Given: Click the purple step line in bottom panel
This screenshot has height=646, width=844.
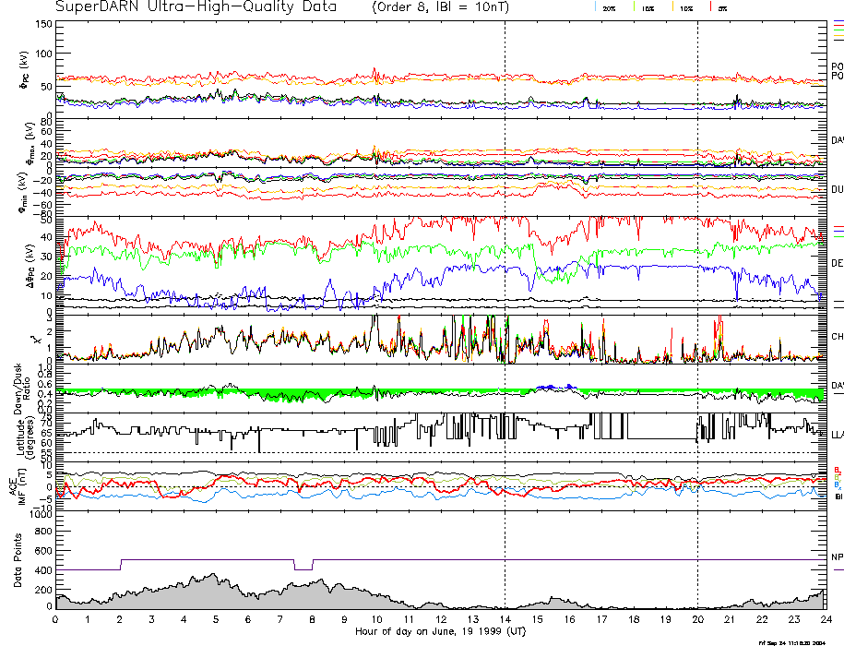Looking at the screenshot, I should 461,559.
